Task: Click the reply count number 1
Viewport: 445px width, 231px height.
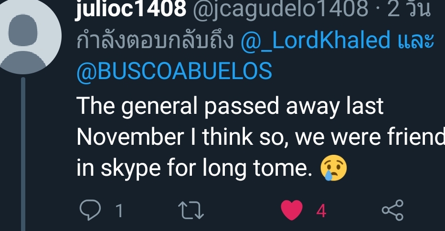Action: pyautogui.click(x=119, y=211)
